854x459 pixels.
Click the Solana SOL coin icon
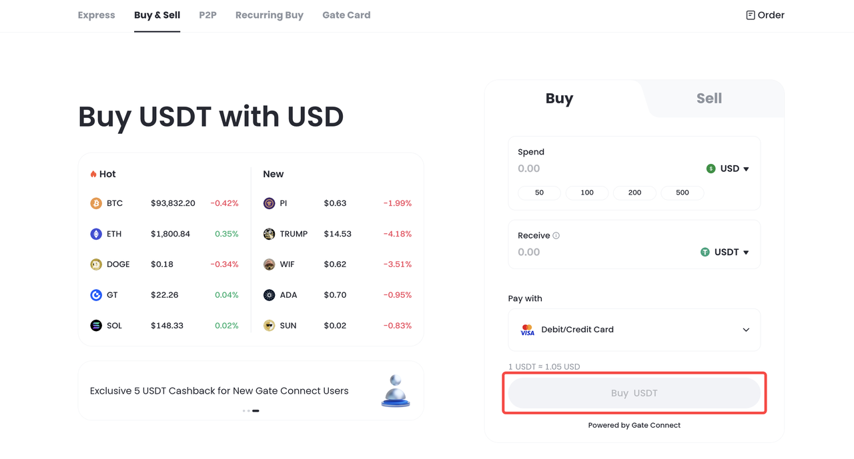96,326
